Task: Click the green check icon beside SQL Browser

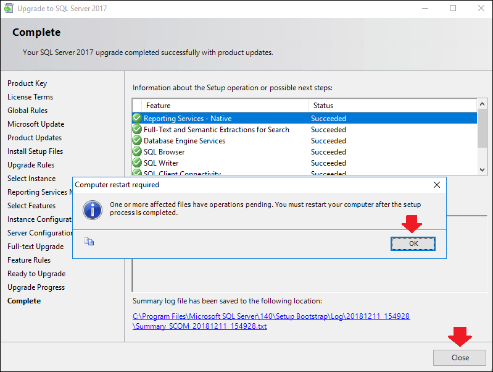Action: tap(137, 151)
